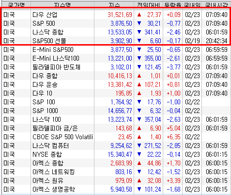
Task: Click the index value 9,254.62
Action: click(x=122, y=146)
